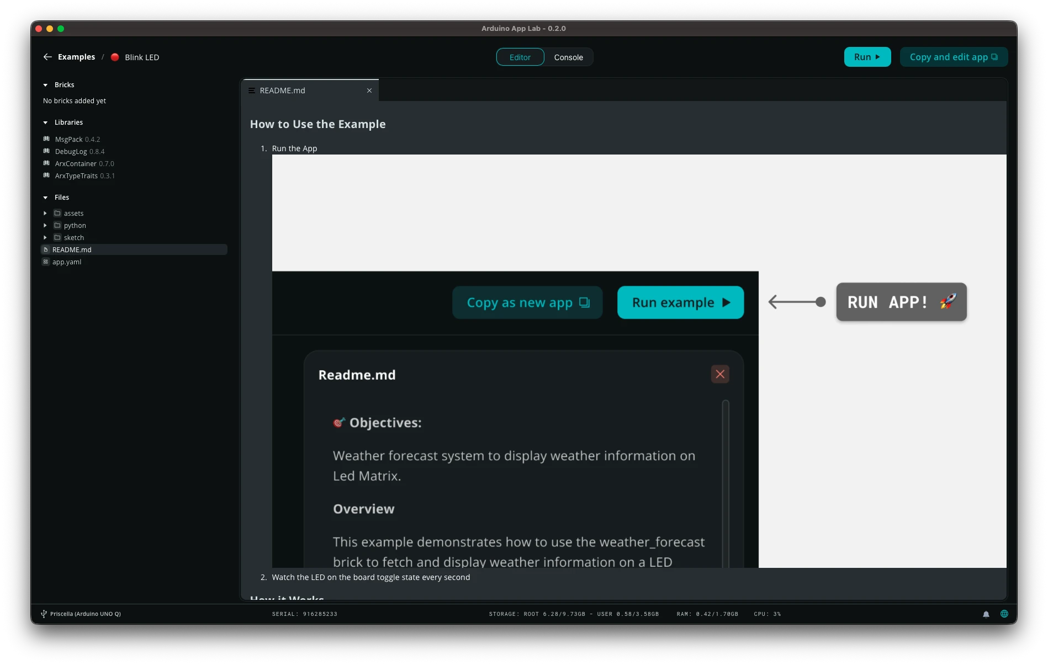Click the notification bell in the status bar
1048x665 pixels.
985,613
